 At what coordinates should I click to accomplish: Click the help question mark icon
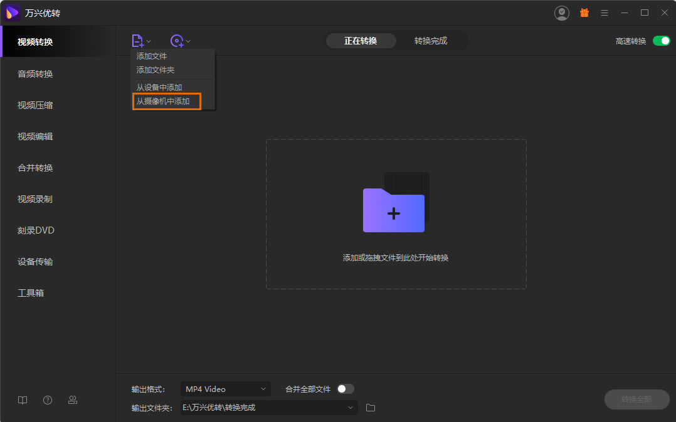click(x=48, y=400)
